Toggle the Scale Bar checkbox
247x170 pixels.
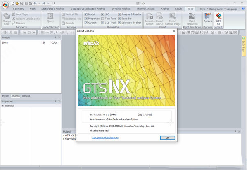click(x=119, y=19)
